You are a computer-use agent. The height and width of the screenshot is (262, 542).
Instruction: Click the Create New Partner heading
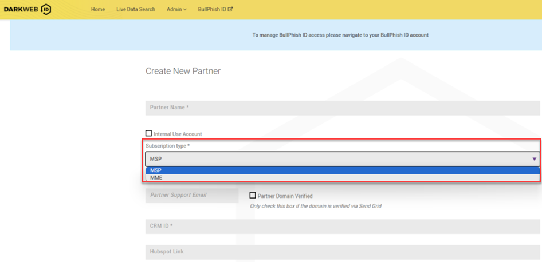point(183,71)
